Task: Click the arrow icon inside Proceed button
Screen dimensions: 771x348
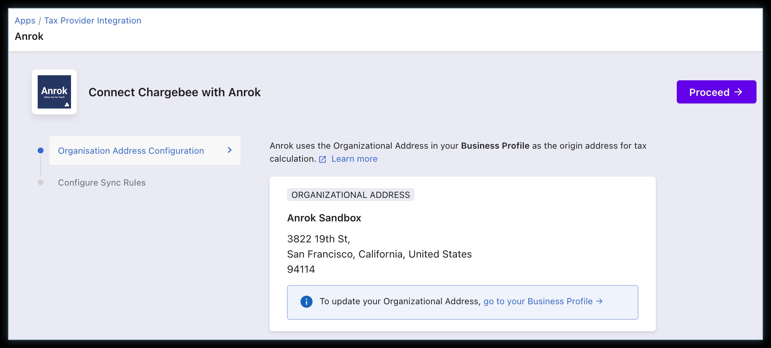Action: tap(738, 92)
